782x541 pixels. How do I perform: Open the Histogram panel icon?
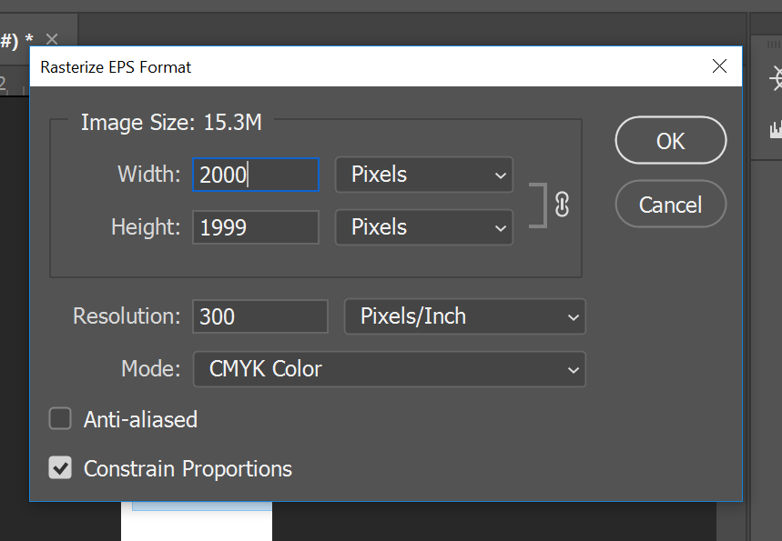pos(776,129)
